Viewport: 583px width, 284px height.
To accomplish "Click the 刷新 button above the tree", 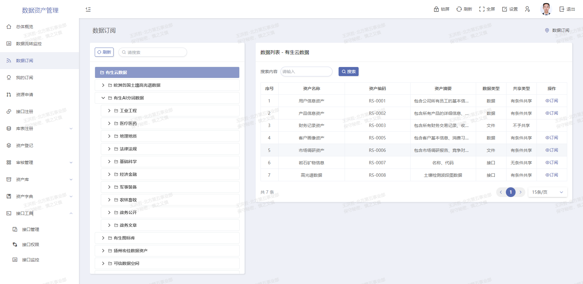I will [x=104, y=52].
